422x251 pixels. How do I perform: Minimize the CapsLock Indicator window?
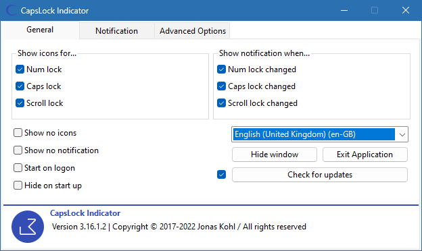pos(344,11)
